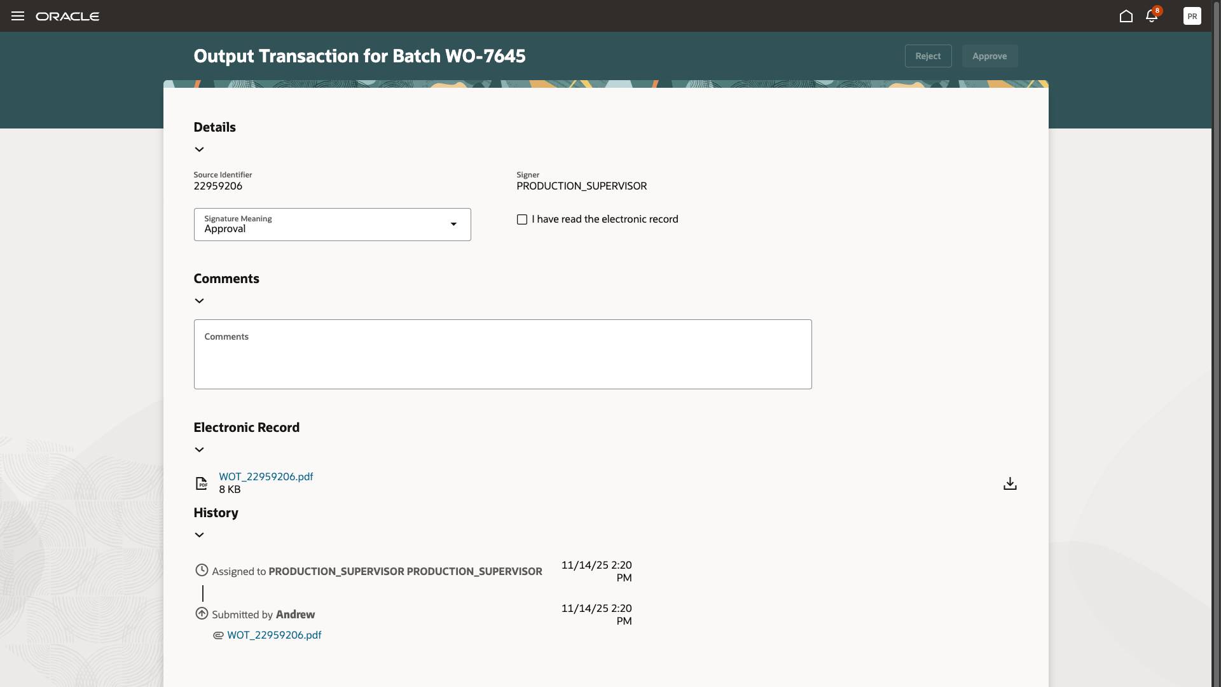The width and height of the screenshot is (1221, 687).
Task: Approve the batch transaction
Action: pos(990,56)
